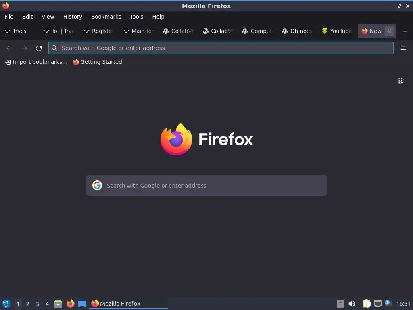
Task: Open the History menu
Action: pyautogui.click(x=73, y=17)
